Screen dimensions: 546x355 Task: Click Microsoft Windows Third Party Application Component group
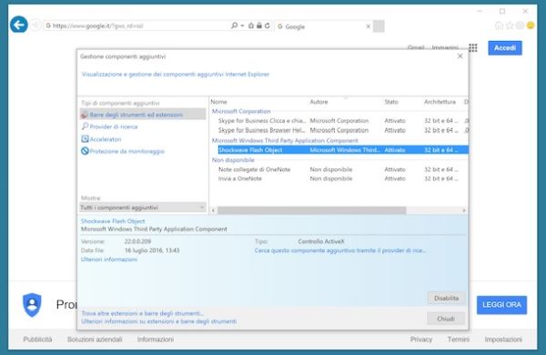[285, 141]
